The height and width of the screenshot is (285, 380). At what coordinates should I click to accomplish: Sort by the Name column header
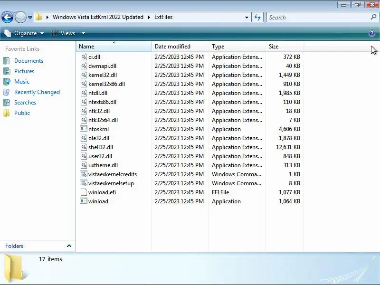114,46
